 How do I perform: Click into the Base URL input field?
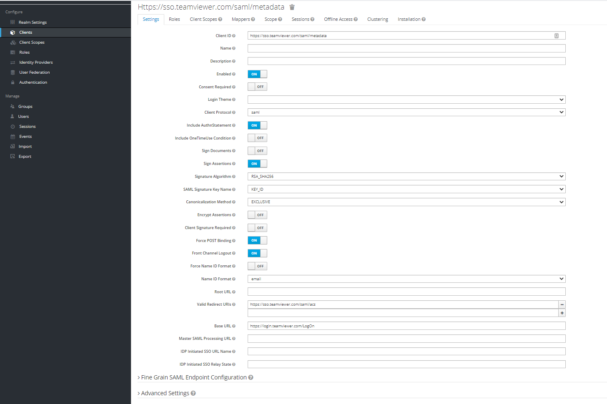pos(406,326)
